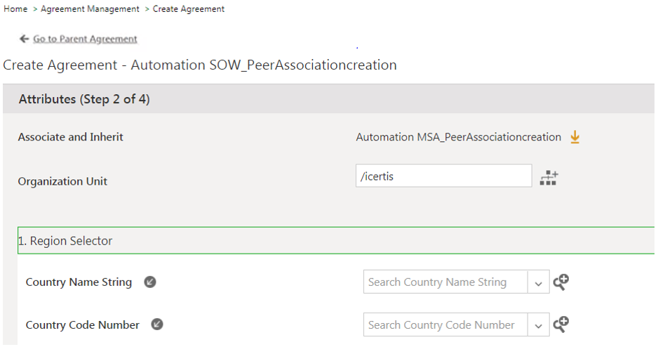The width and height of the screenshot is (658, 347).
Task: Click the Organization Unit text field
Action: coord(443,176)
